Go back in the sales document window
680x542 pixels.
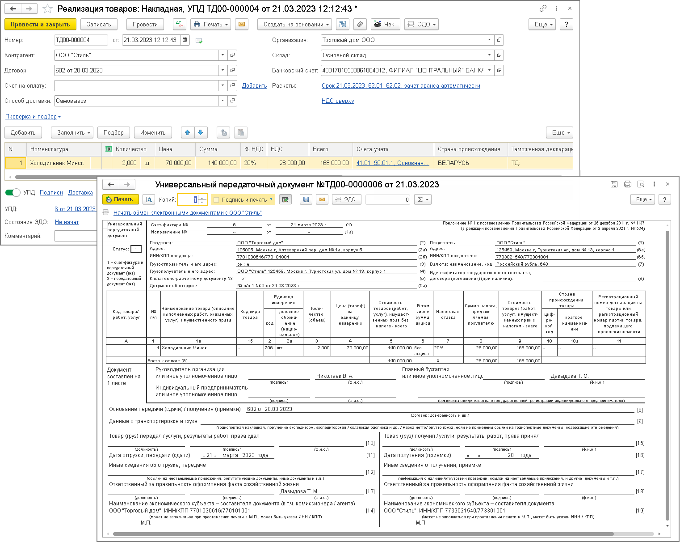[13, 8]
